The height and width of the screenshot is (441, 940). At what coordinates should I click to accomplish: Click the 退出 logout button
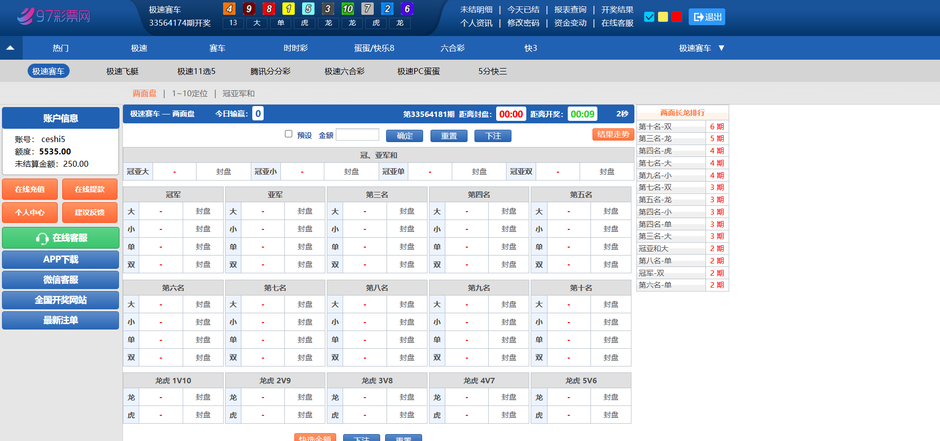pyautogui.click(x=706, y=17)
